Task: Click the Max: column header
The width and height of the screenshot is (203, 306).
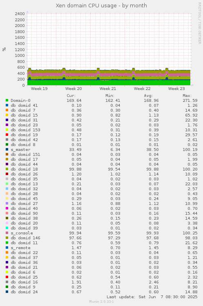Action: 187,96
